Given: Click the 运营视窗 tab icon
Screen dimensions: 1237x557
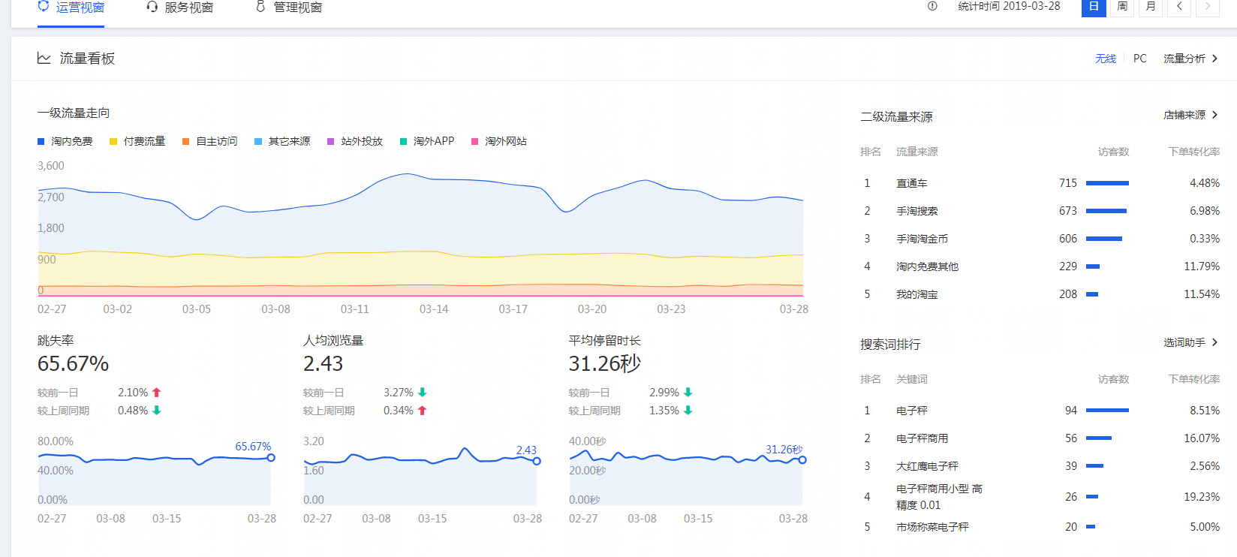Looking at the screenshot, I should [x=44, y=6].
